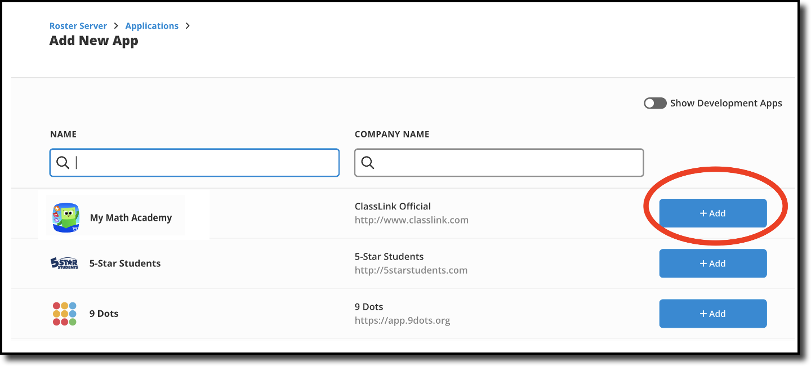Focus the Name search input field

194,163
